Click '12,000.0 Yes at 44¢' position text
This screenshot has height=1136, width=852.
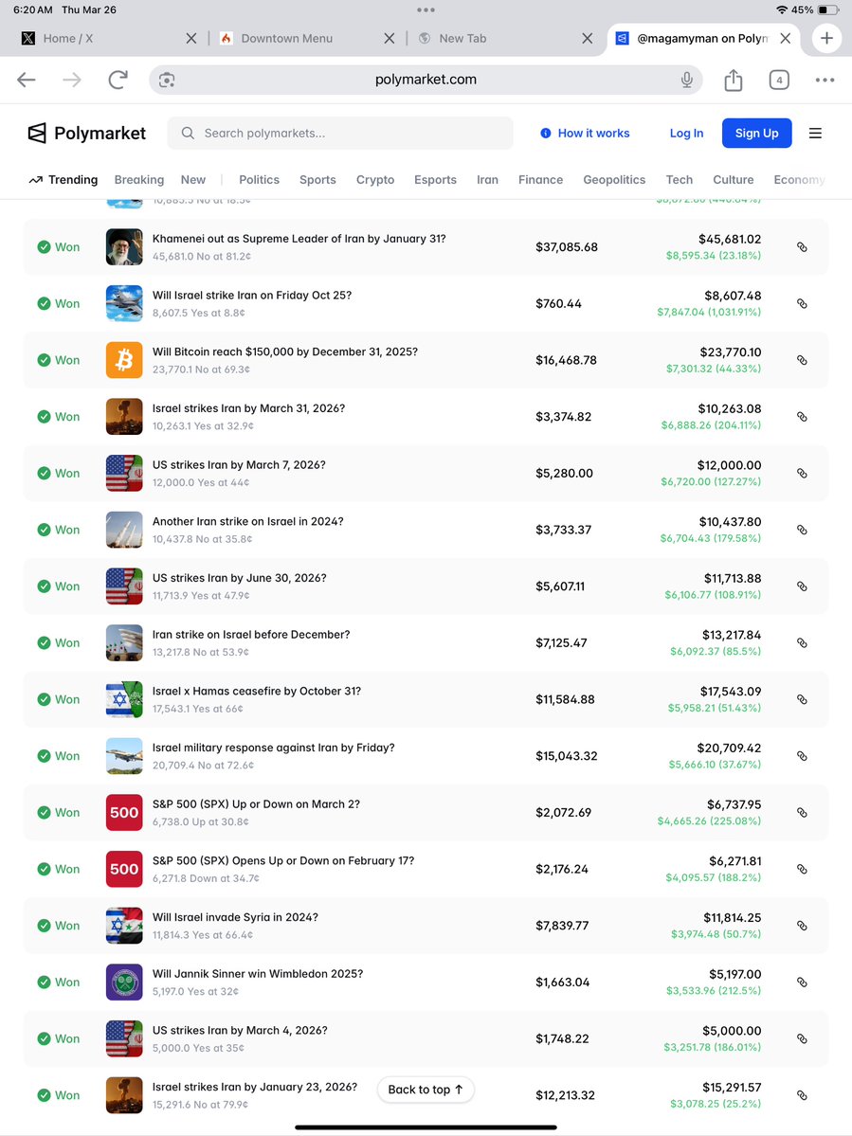201,482
